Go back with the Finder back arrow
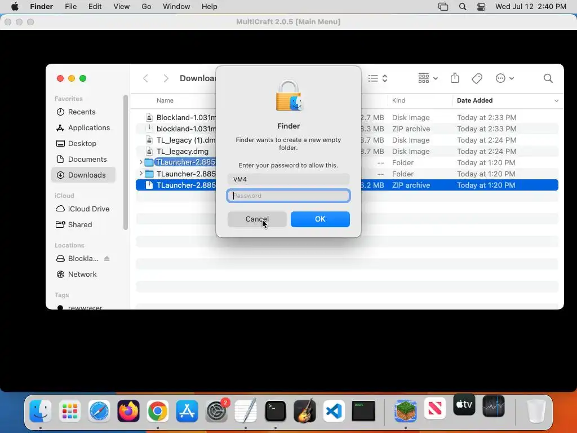The height and width of the screenshot is (433, 577). click(x=146, y=78)
